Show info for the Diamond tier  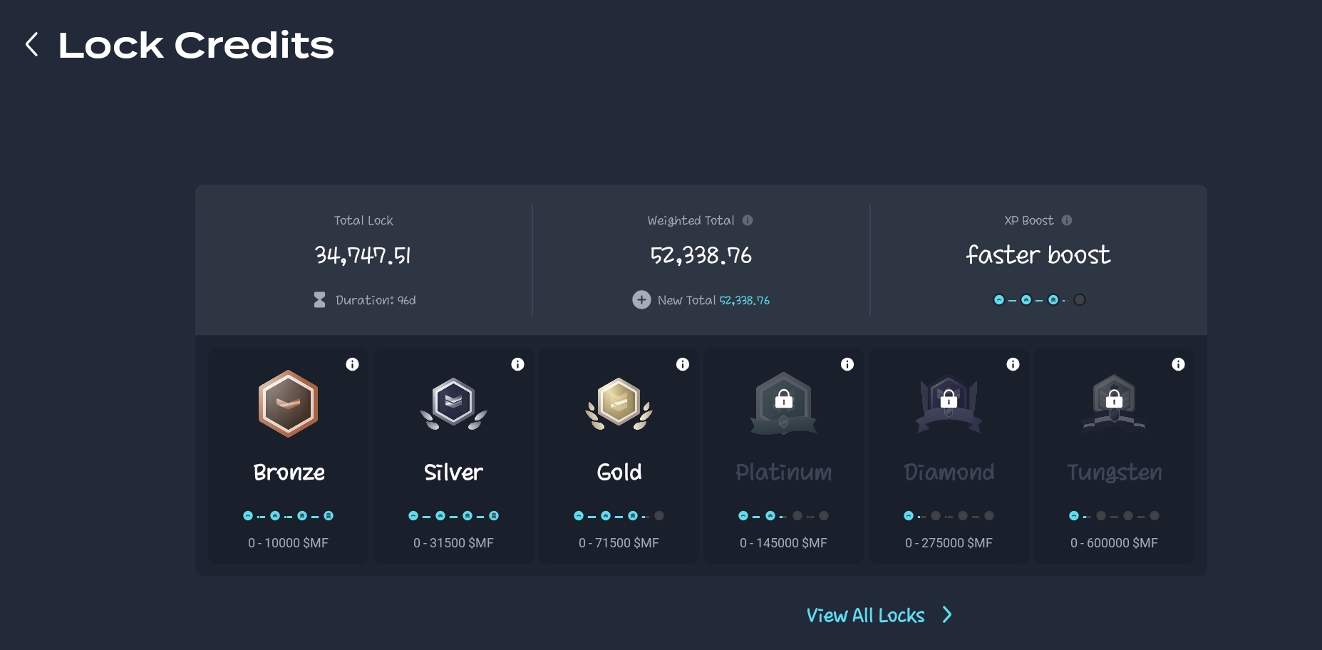click(1013, 364)
